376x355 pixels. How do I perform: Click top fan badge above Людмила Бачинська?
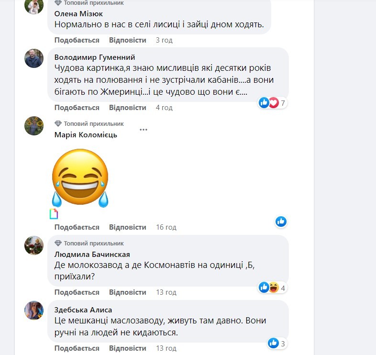89,243
